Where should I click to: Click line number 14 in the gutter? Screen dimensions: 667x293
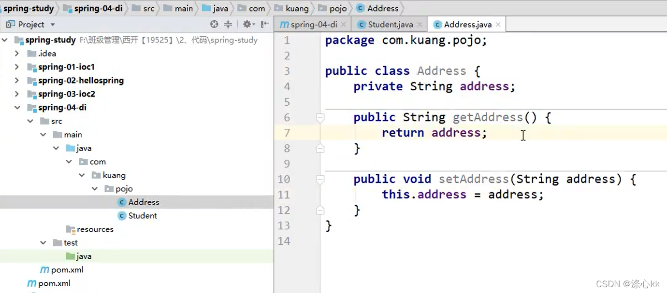284,241
